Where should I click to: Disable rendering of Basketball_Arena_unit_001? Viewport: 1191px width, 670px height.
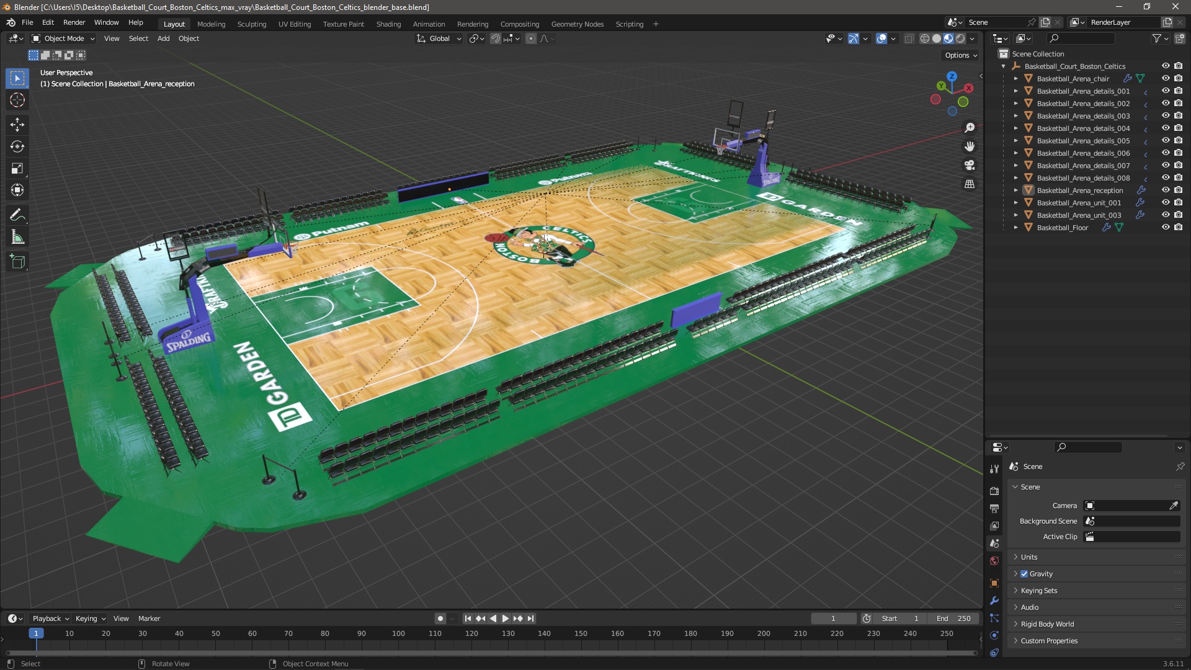[1178, 203]
